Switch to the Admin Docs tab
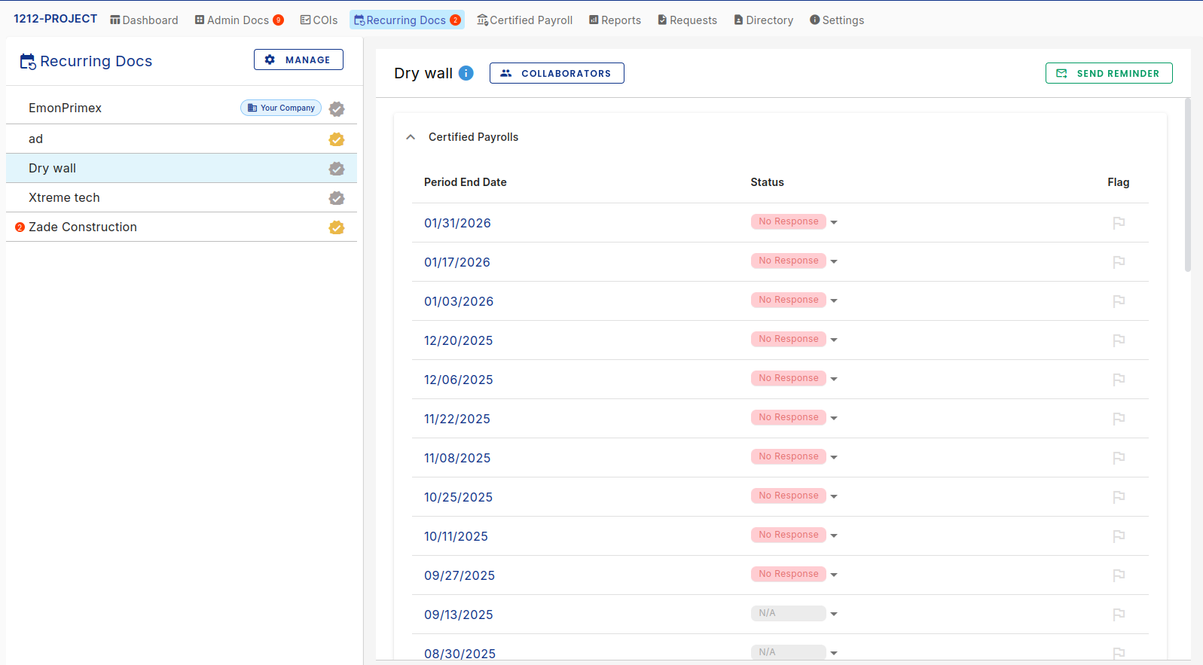This screenshot has width=1203, height=665. pyautogui.click(x=239, y=20)
